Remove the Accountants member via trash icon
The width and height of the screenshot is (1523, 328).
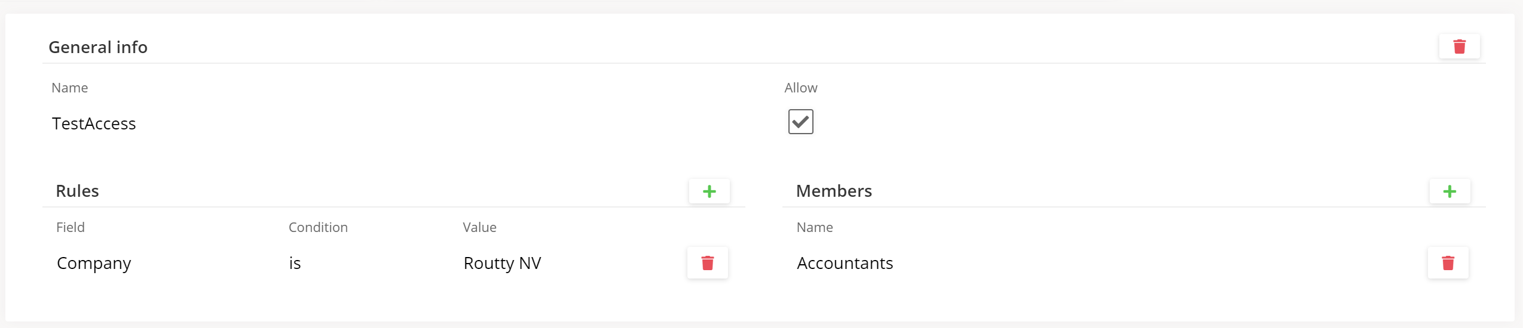tap(1448, 263)
